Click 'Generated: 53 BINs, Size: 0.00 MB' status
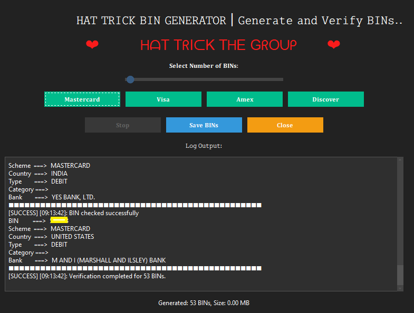 tap(204, 303)
